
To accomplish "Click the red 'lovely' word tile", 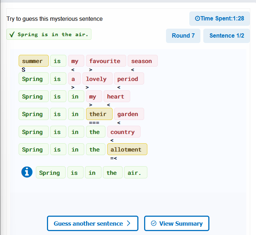I will click(98, 78).
